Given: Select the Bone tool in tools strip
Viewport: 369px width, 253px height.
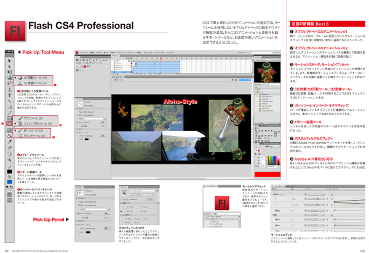Looking at the screenshot, I should [9, 131].
